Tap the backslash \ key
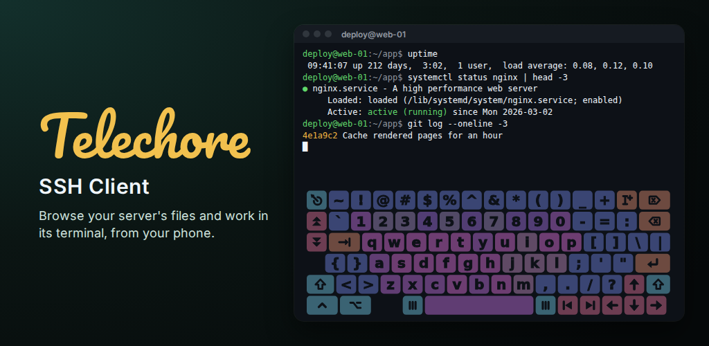 click(638, 242)
